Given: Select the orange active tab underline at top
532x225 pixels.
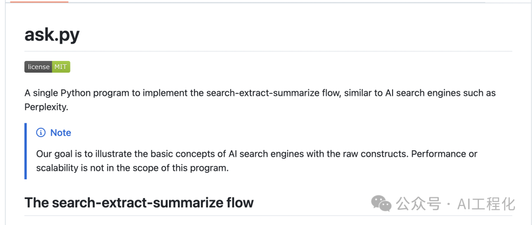Looking at the screenshot, I should (39, 2).
